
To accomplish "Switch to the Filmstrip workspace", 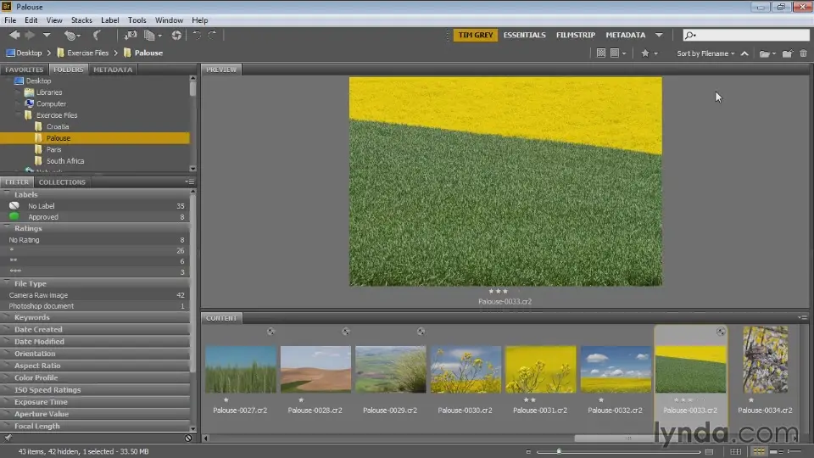I will point(575,35).
